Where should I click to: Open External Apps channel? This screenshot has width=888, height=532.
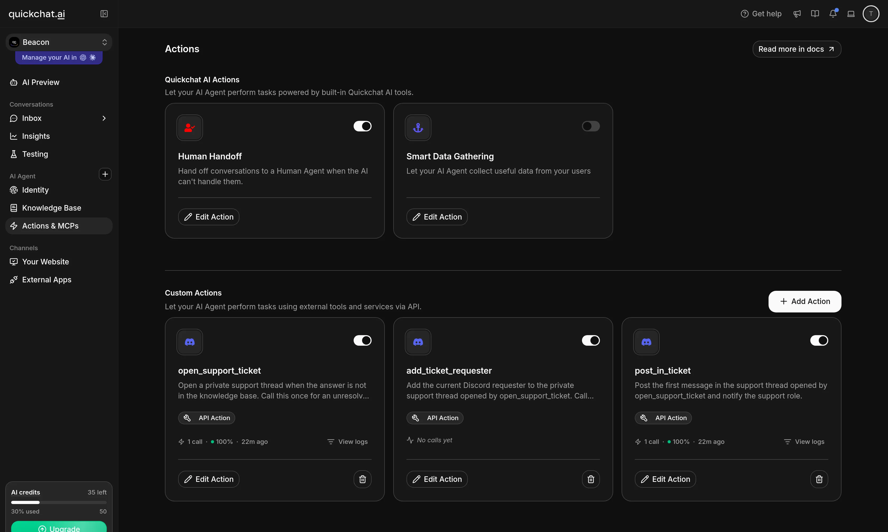click(59, 280)
